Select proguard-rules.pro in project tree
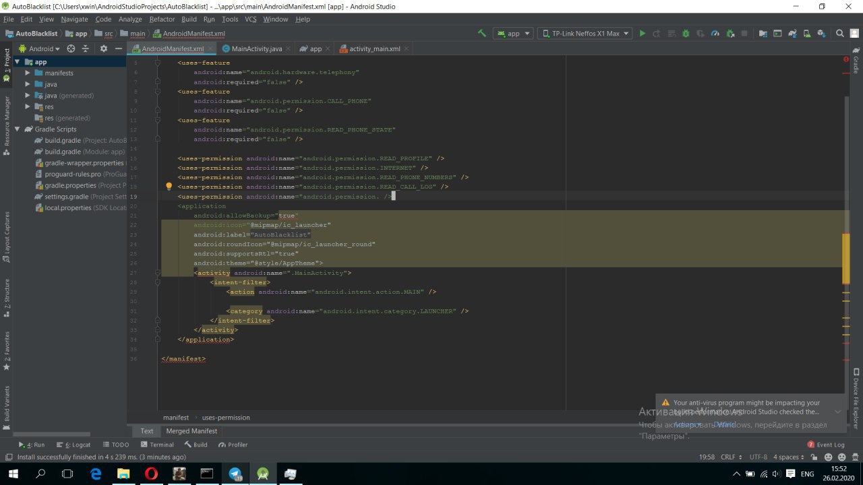863x485 pixels. [80, 174]
